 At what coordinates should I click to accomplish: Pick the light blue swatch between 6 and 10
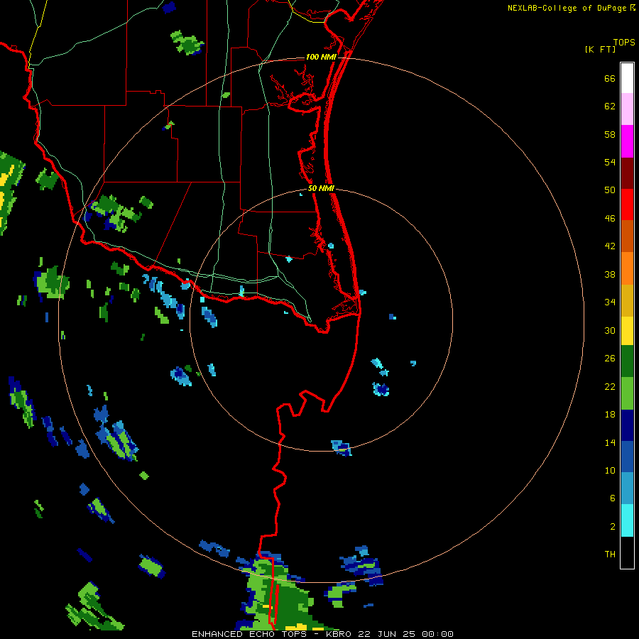click(627, 488)
